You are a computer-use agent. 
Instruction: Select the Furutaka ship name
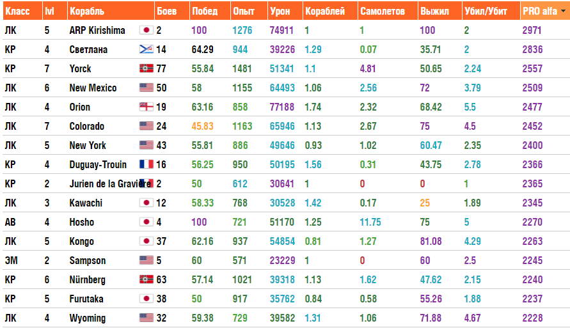[86, 299]
